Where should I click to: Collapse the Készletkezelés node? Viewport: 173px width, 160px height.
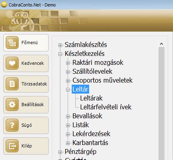pyautogui.click(x=60, y=54)
